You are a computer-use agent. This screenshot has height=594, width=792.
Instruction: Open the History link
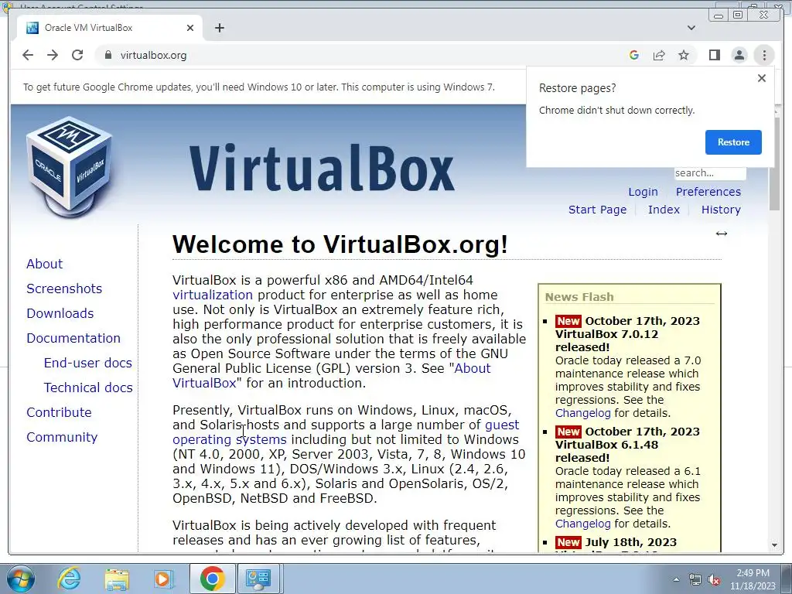[x=721, y=210]
